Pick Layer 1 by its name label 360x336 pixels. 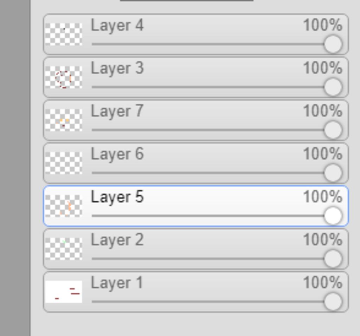(x=117, y=283)
